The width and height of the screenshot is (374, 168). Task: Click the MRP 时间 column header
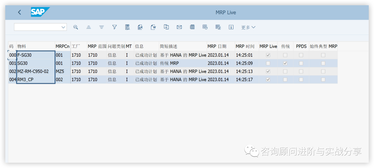pyautogui.click(x=247, y=46)
